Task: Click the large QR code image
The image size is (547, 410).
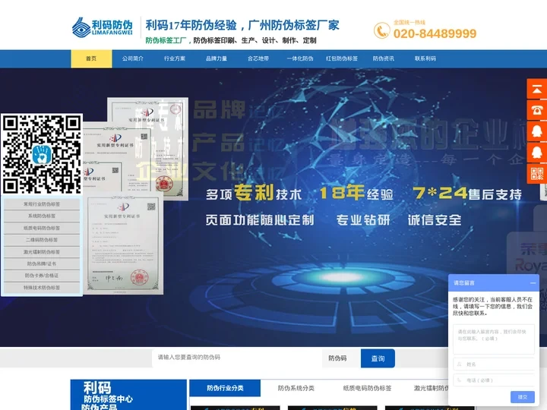Action: 42,153
